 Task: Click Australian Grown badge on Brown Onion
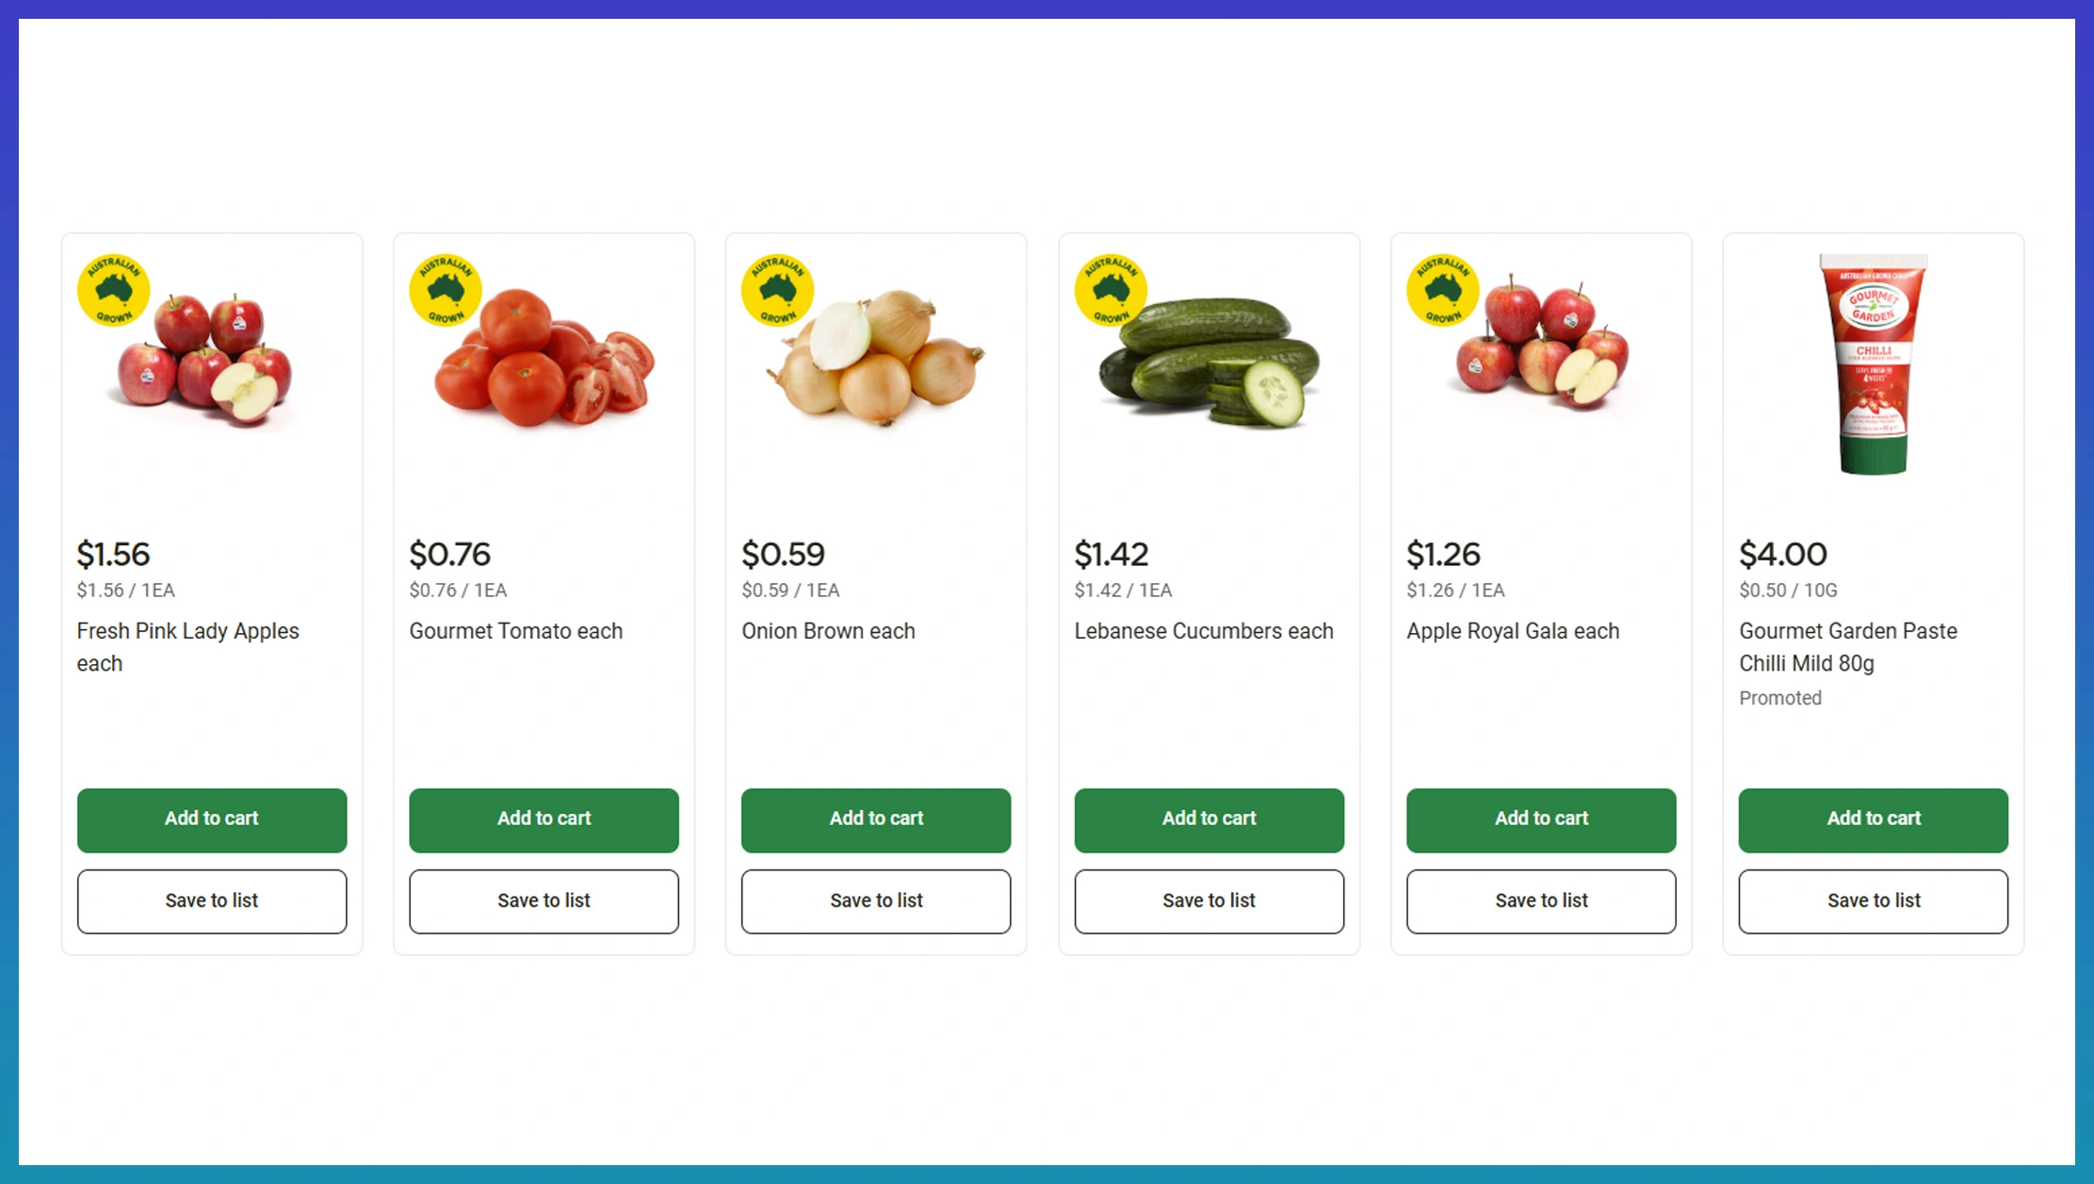pyautogui.click(x=778, y=290)
